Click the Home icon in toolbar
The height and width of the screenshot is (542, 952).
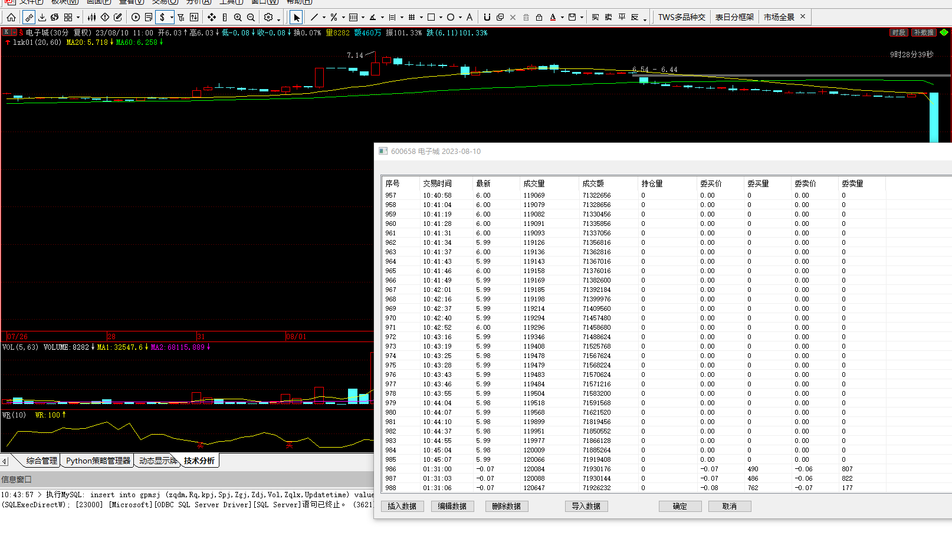point(11,17)
